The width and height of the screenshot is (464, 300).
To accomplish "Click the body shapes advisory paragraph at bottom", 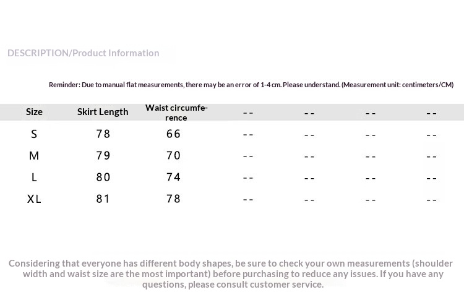I will click(x=232, y=273).
